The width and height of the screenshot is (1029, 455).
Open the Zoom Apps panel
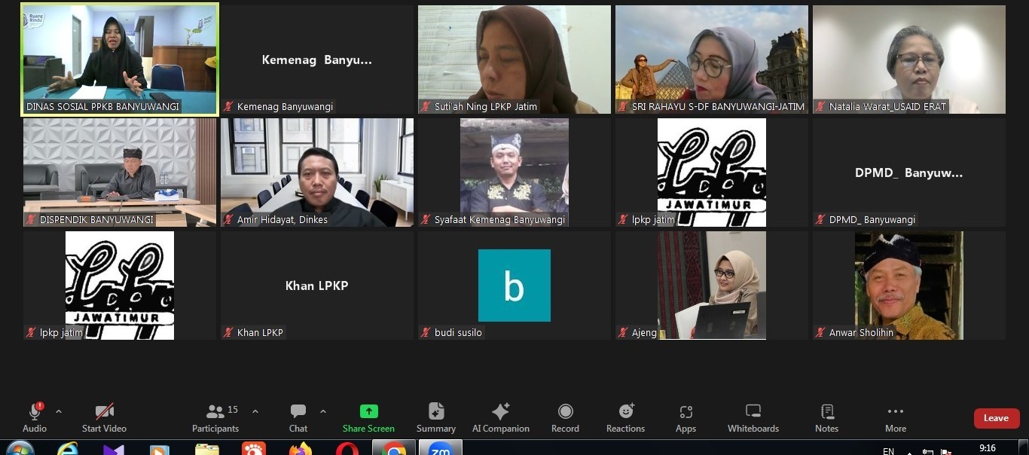[x=685, y=417]
